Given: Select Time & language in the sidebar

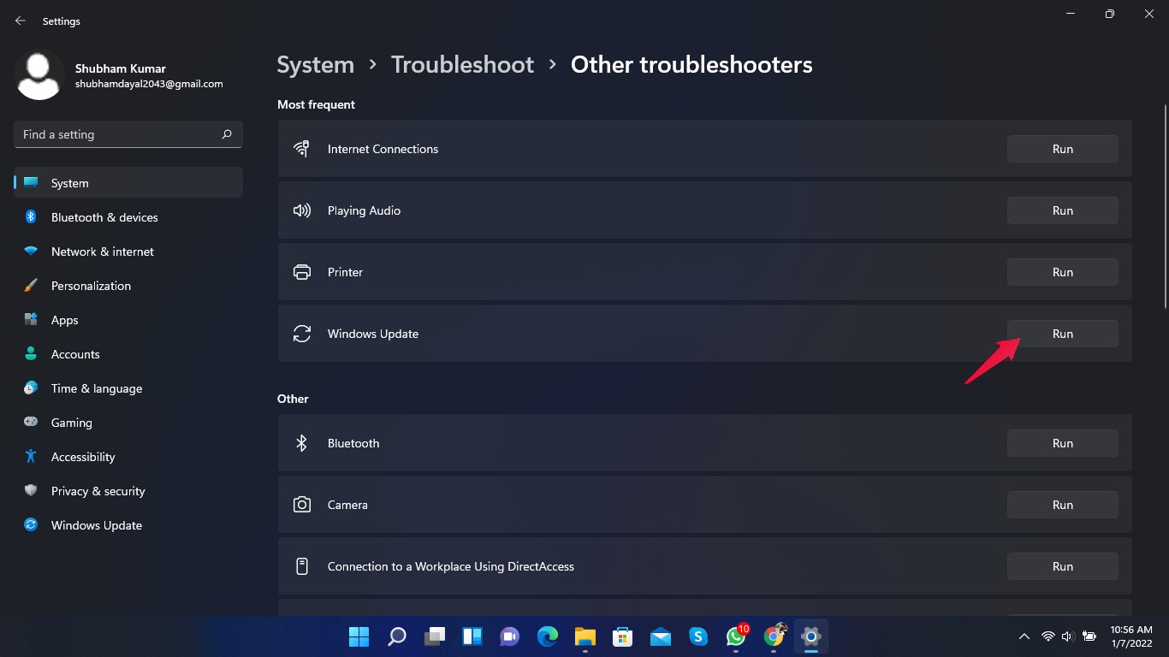Looking at the screenshot, I should pyautogui.click(x=96, y=388).
